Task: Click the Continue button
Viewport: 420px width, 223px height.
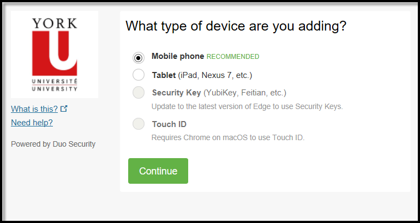Action: click(158, 171)
